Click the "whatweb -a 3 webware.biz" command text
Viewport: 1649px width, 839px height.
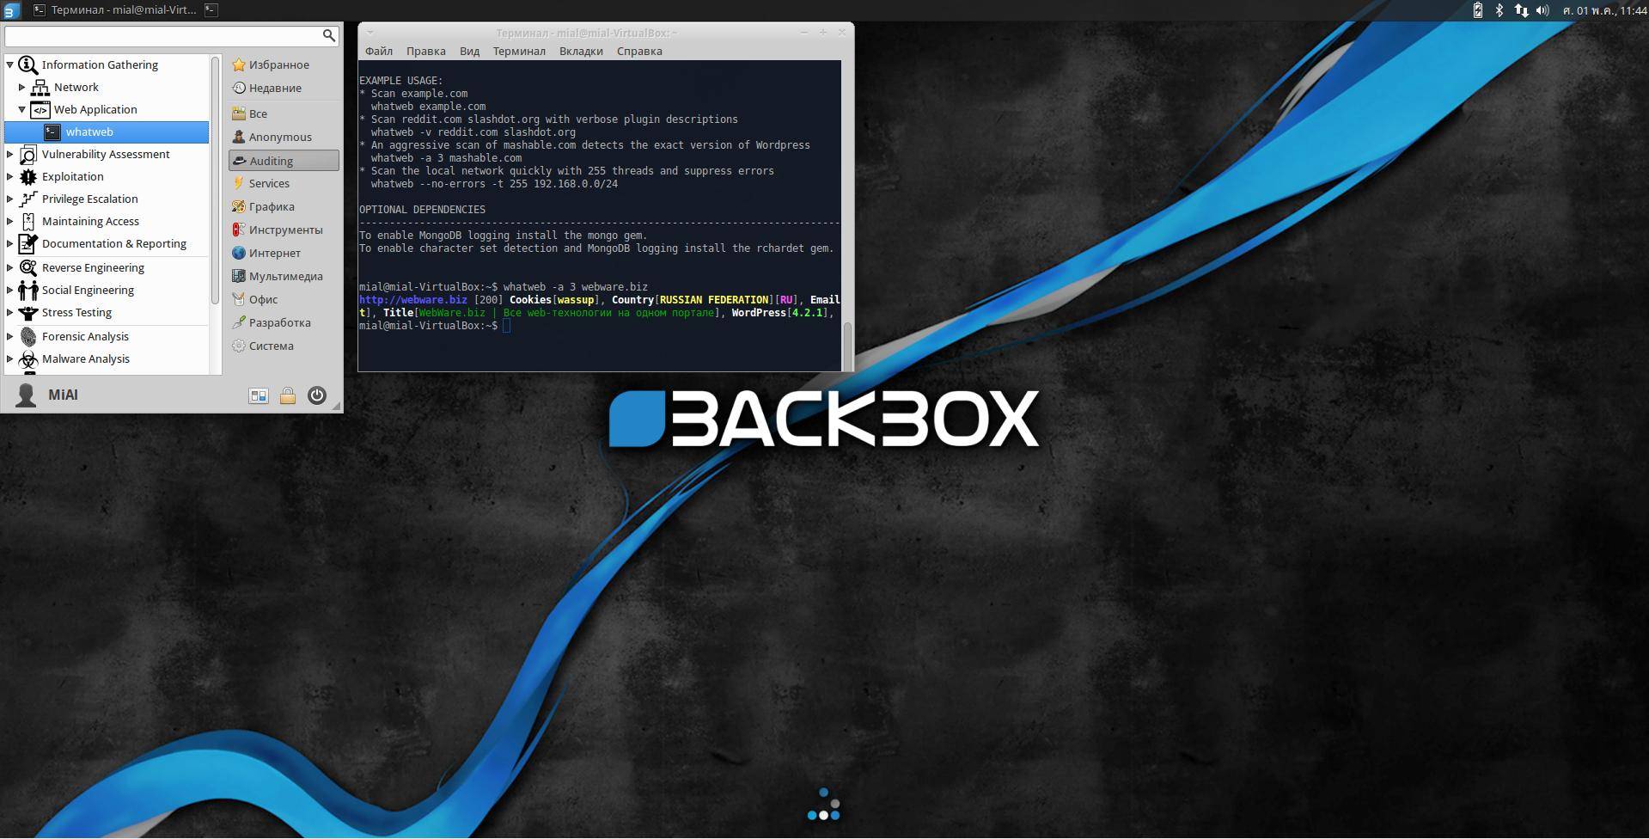point(576,287)
